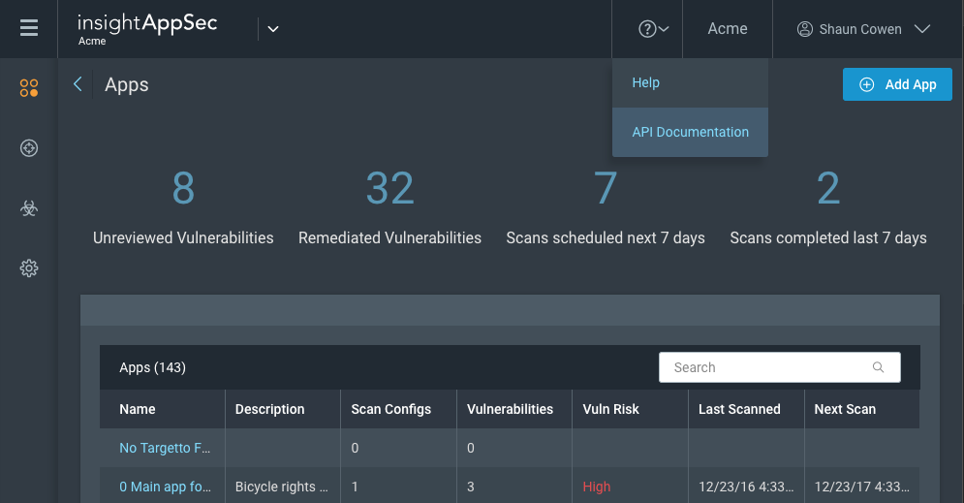Click the search magnifier icon
The width and height of the screenshot is (964, 503).
tap(878, 367)
